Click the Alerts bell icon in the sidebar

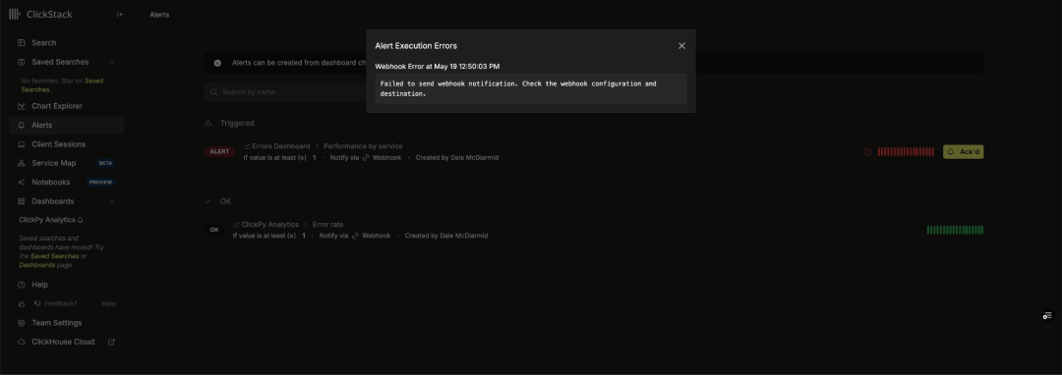click(x=21, y=125)
